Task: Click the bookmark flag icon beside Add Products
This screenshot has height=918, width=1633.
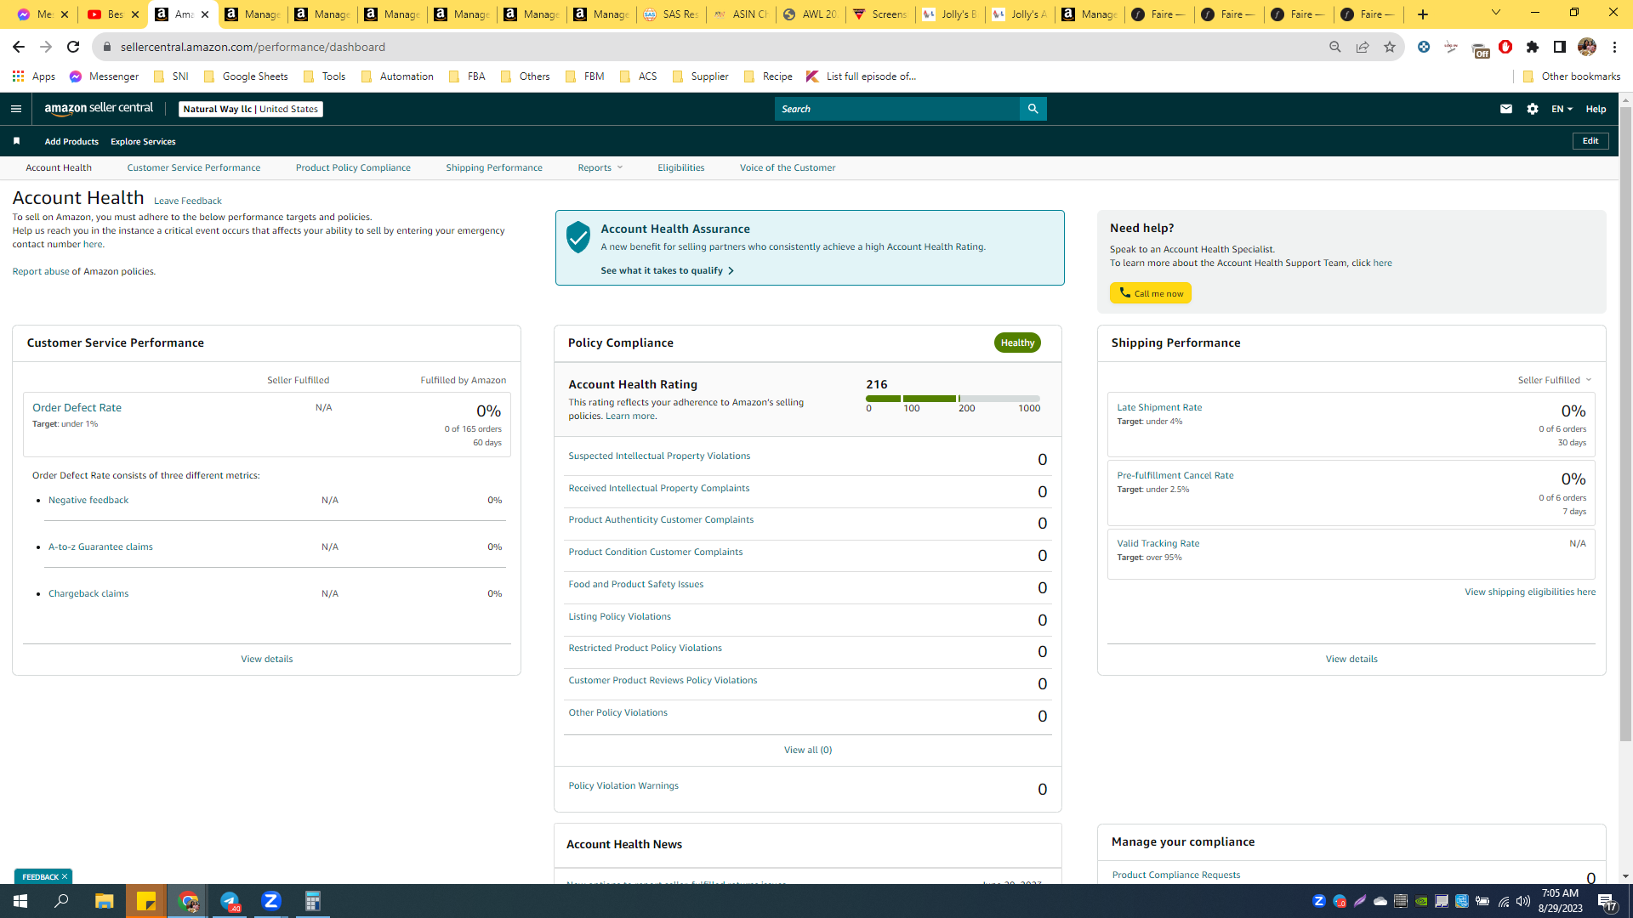Action: pyautogui.click(x=16, y=141)
